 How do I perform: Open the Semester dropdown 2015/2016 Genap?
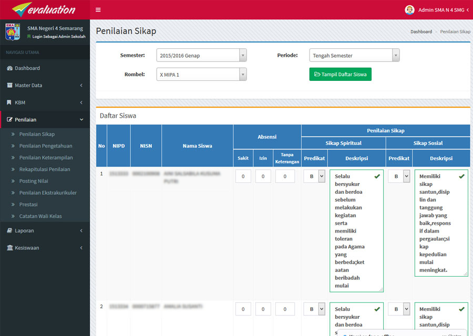pyautogui.click(x=201, y=56)
